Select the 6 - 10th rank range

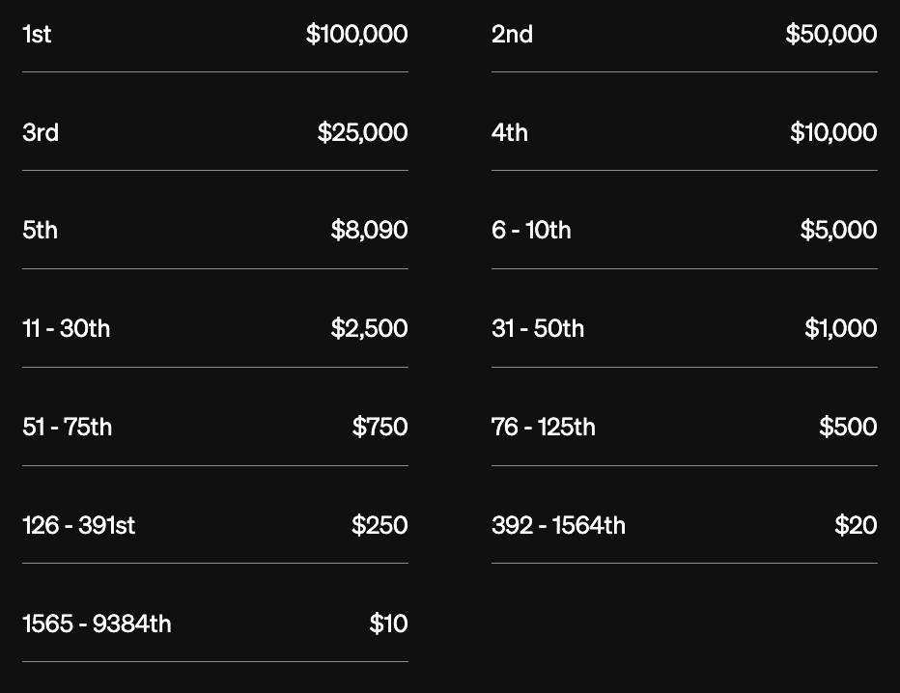(x=531, y=231)
